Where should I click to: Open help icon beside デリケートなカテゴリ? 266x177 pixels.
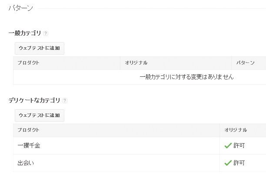(65, 101)
